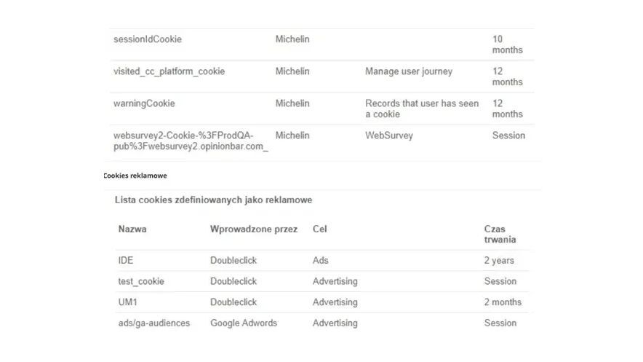Click the 'Cookies reklamowe' section heading

tap(135, 176)
